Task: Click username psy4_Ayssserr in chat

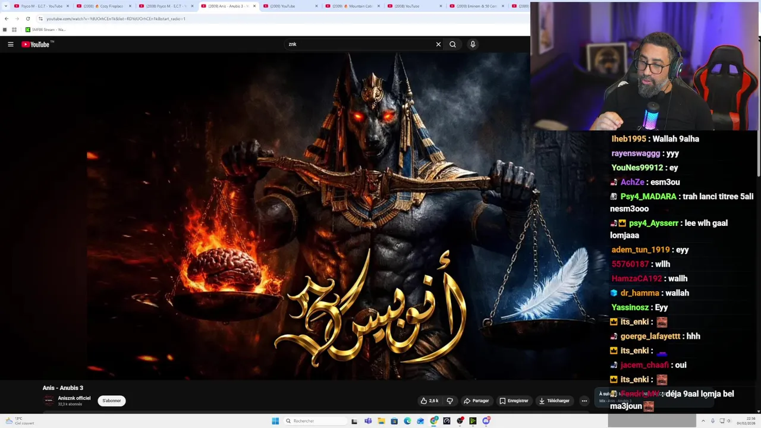Action: point(653,224)
